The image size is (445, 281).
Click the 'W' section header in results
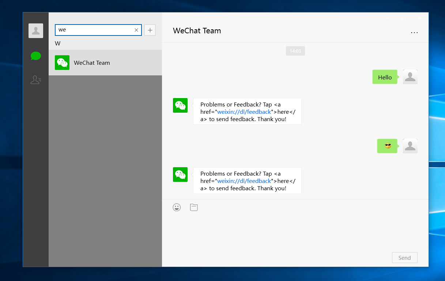(58, 43)
